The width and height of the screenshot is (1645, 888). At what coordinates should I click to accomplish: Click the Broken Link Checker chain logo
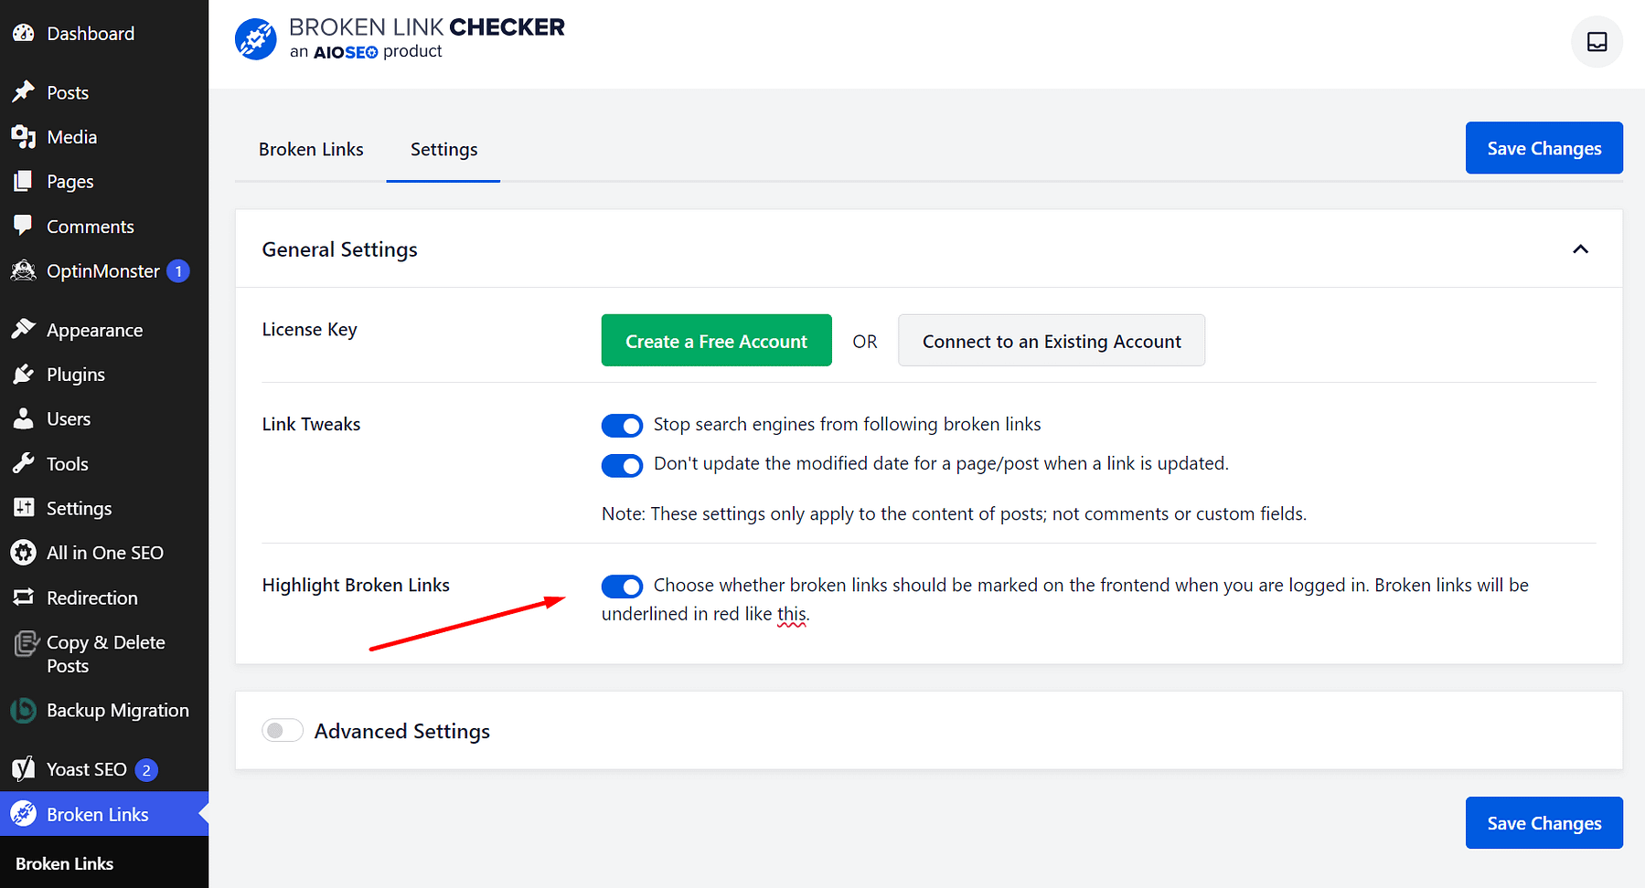[x=255, y=38]
